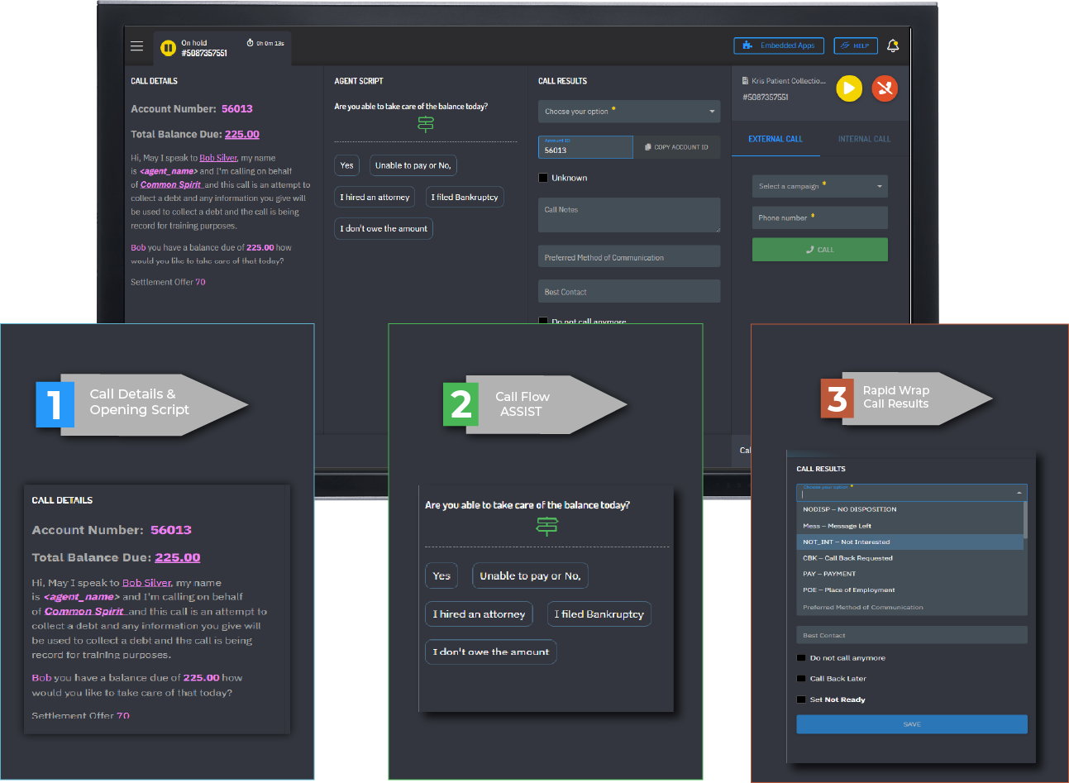Click the call flow signpost icon
Viewport: 1069px width, 783px height.
coord(425,124)
